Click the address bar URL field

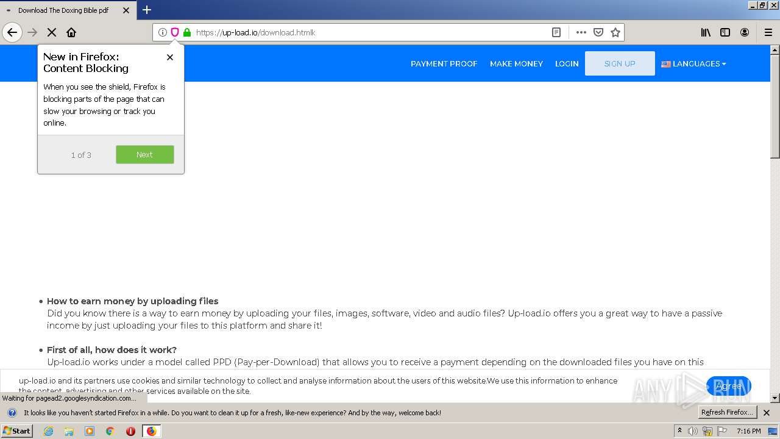tap(370, 32)
